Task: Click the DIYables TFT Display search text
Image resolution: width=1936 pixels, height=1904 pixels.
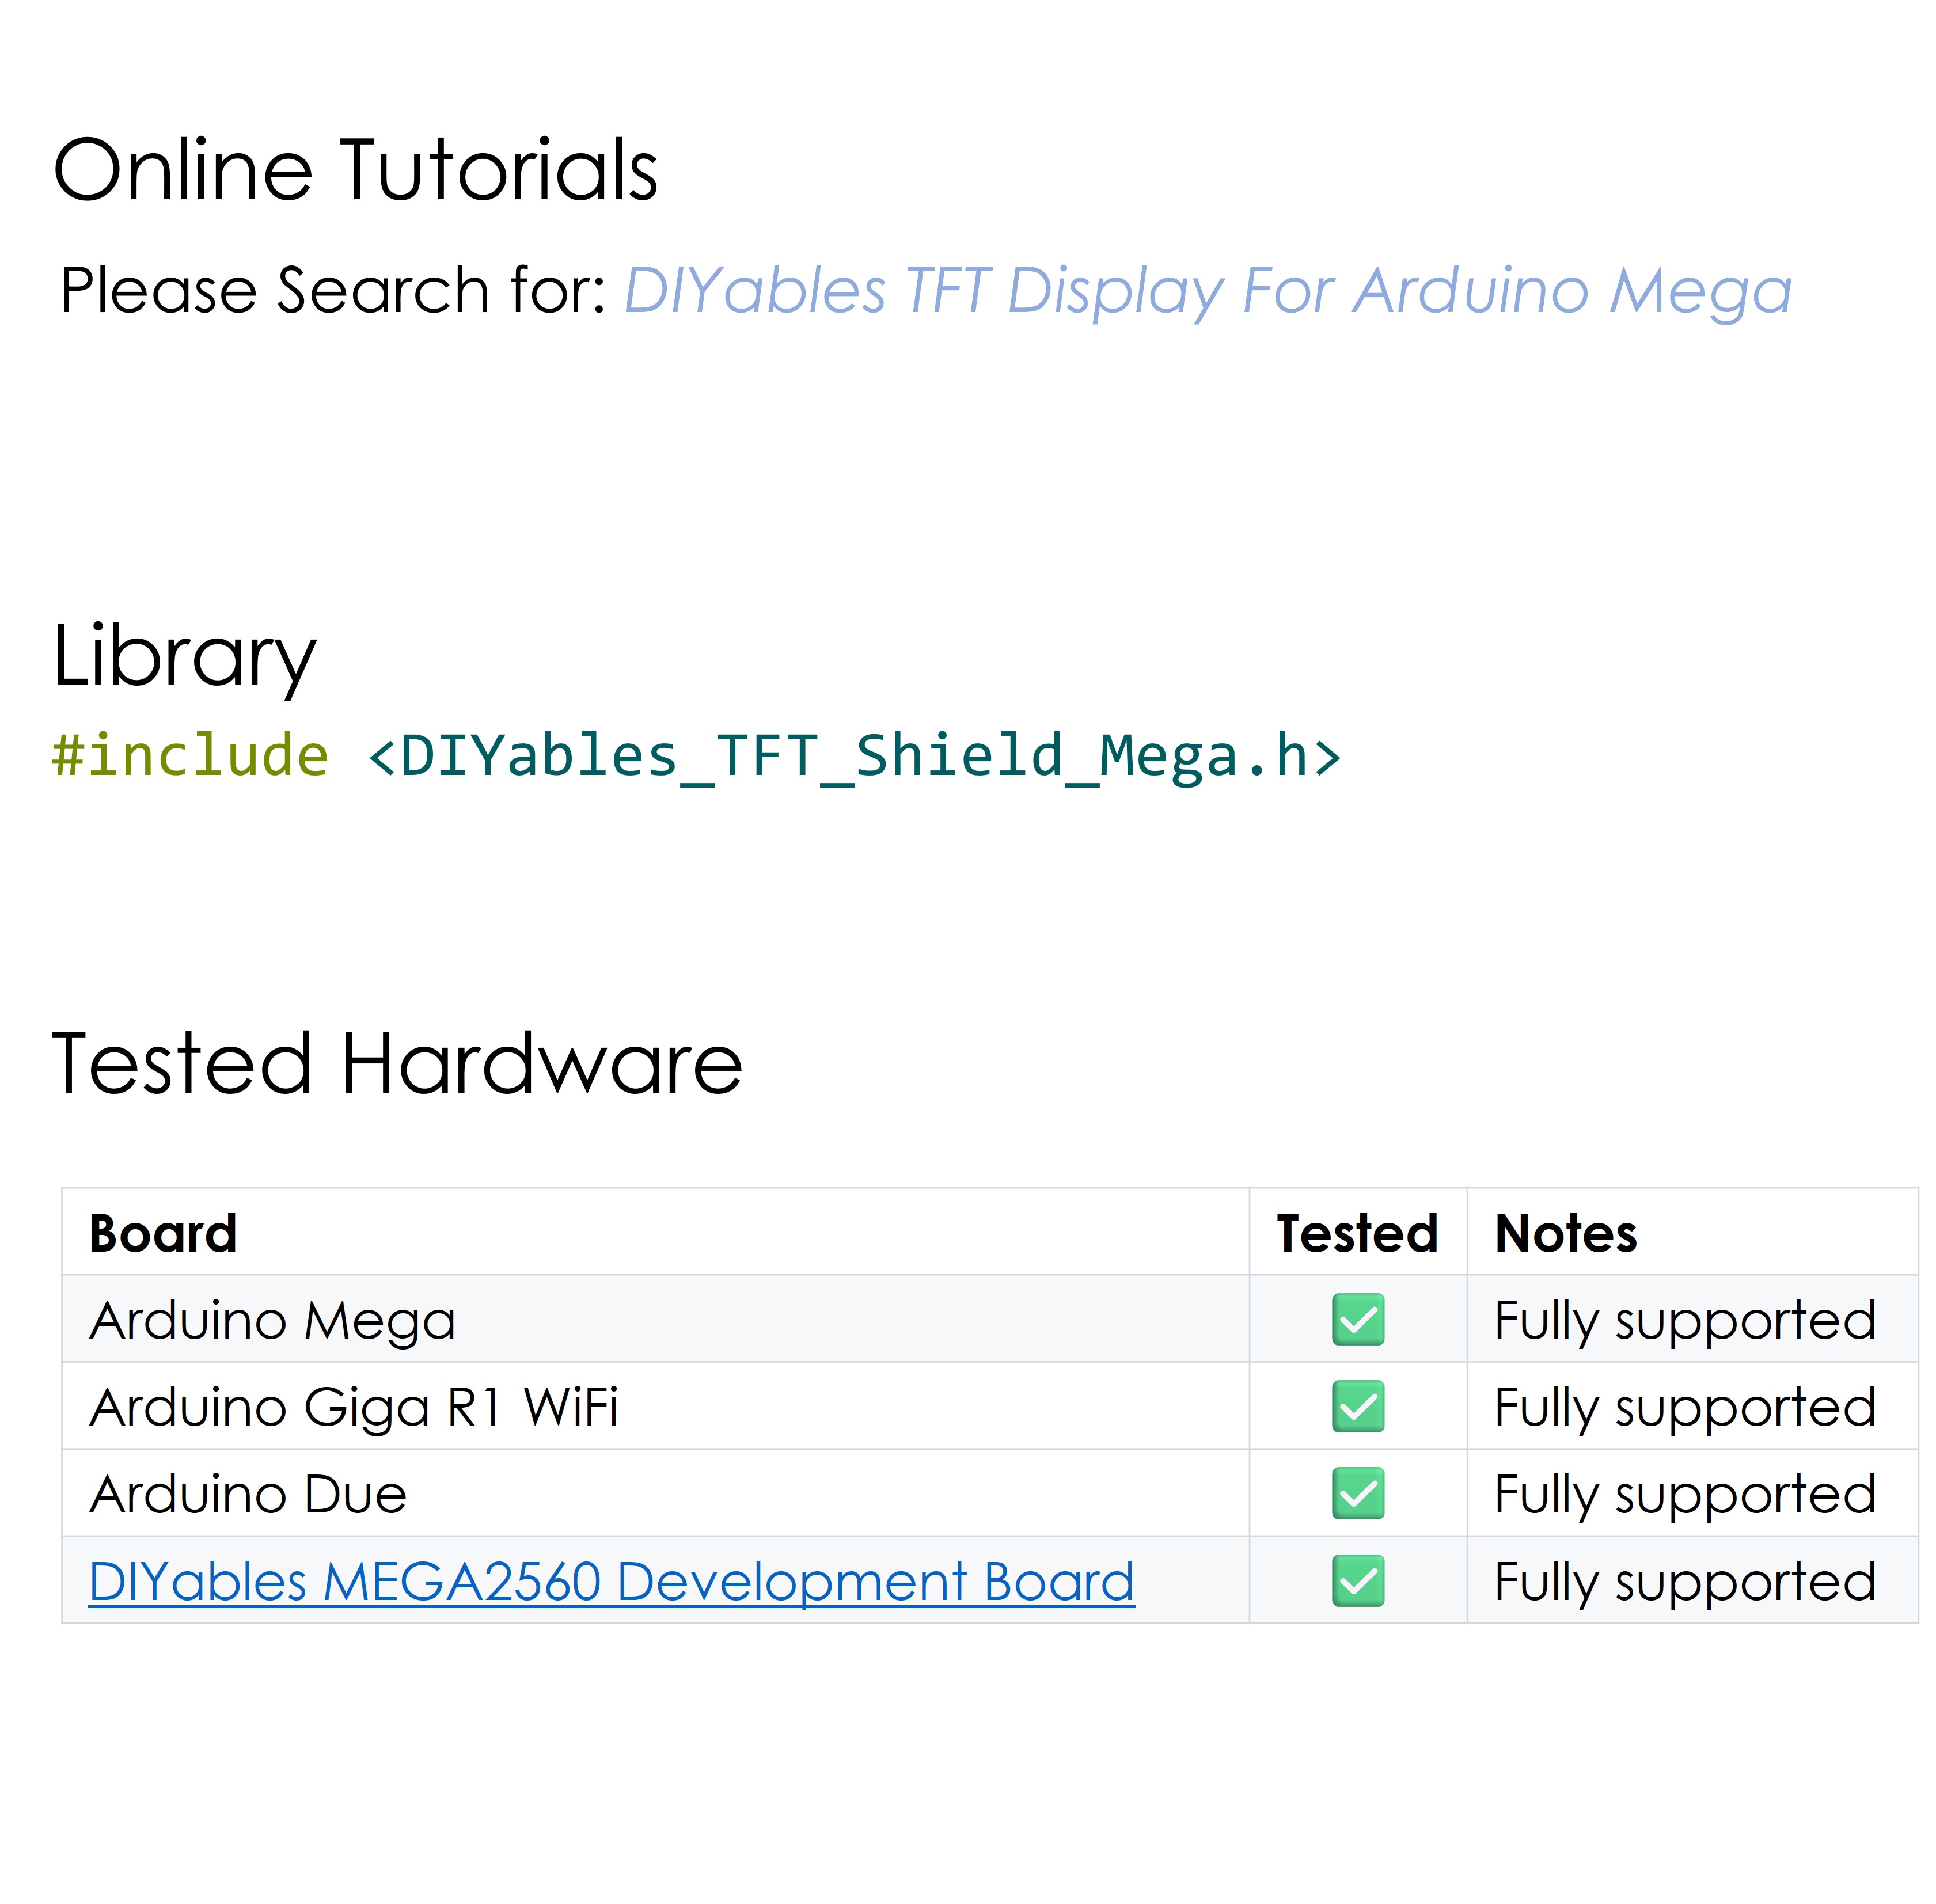Action: click(x=1207, y=291)
